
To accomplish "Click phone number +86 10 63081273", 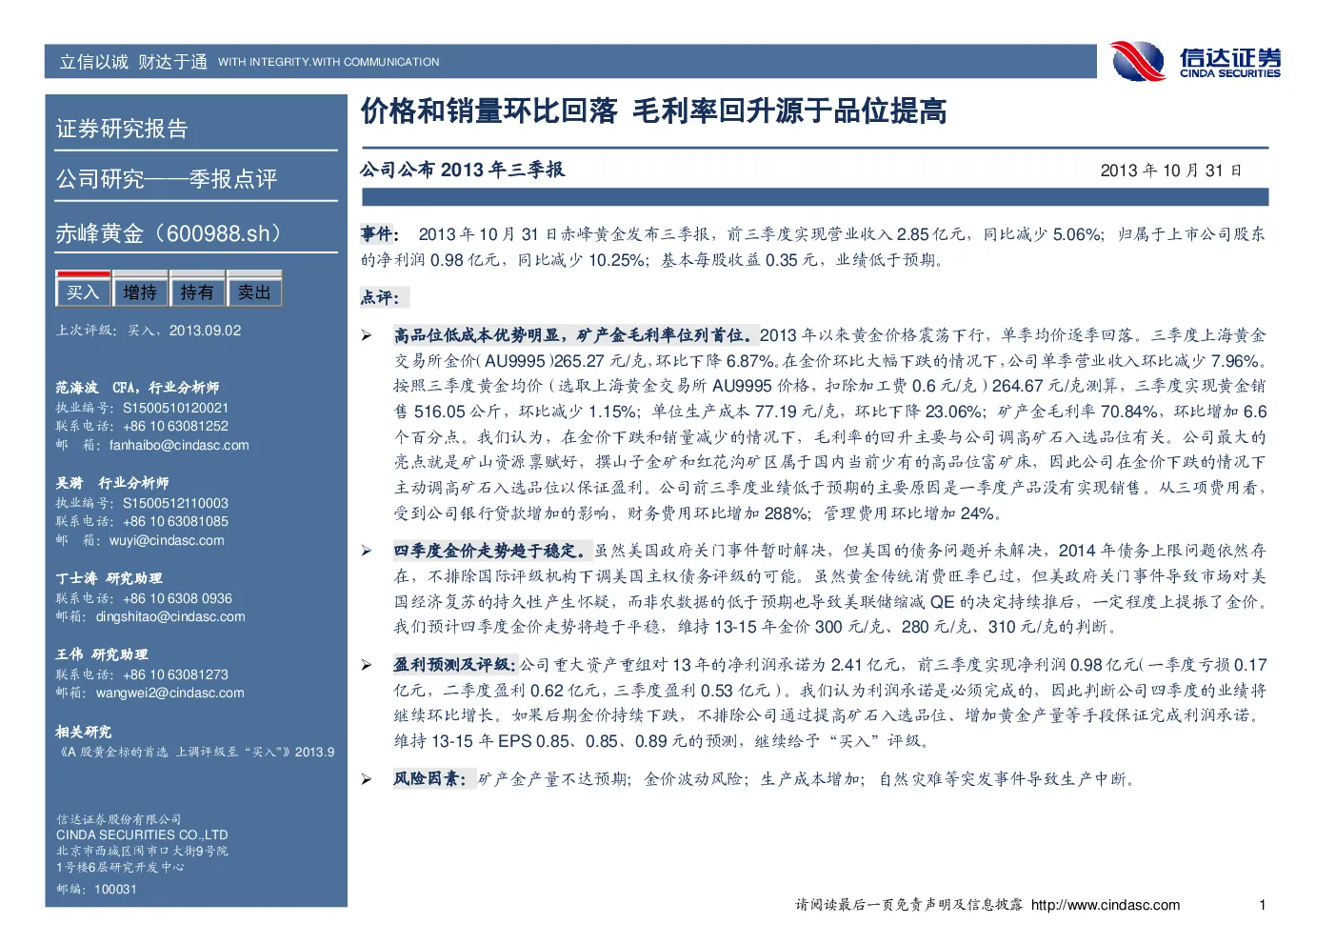I will coord(175,674).
